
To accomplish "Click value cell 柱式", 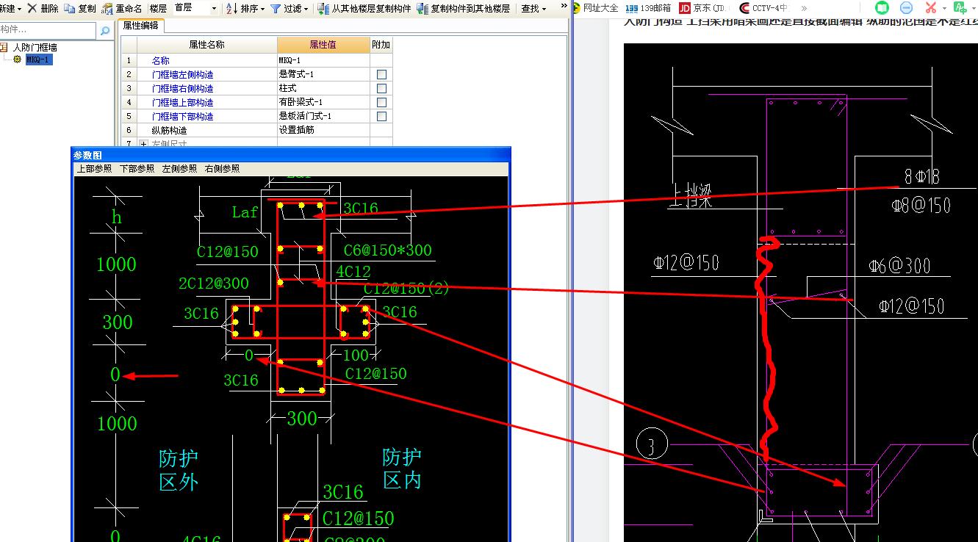I will click(323, 88).
